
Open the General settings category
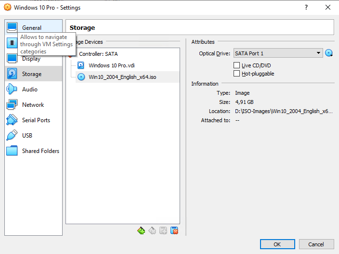[x=34, y=27]
